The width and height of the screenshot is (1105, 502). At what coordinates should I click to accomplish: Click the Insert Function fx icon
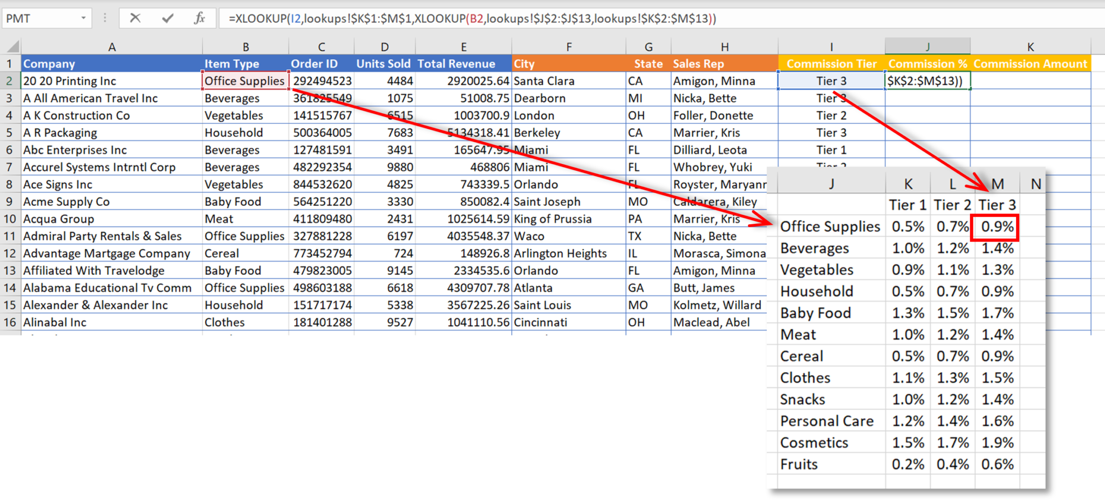tap(199, 18)
